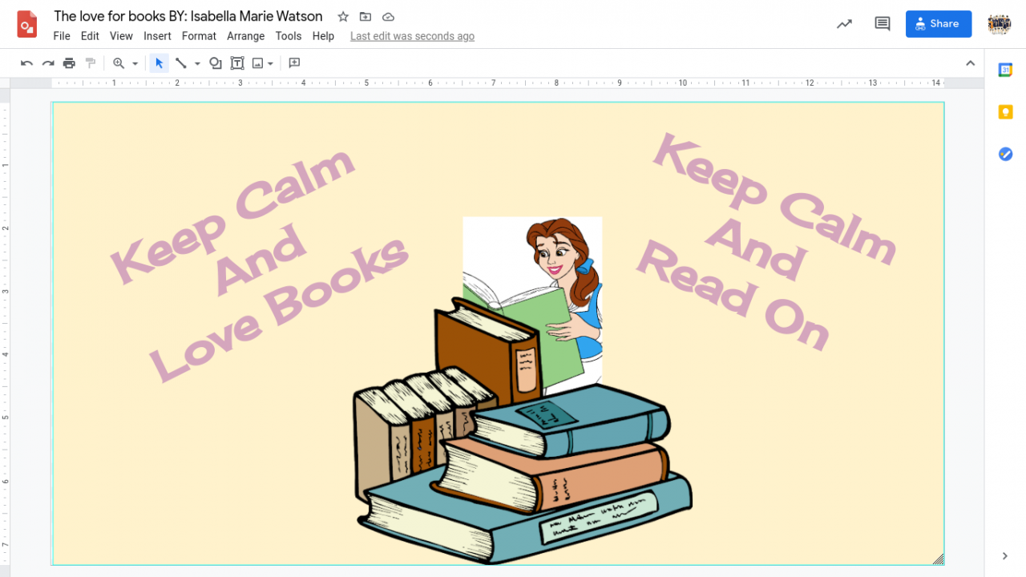Click 'Last edit was seconds ago' link
Viewport: 1026px width, 577px height.
[x=412, y=36]
